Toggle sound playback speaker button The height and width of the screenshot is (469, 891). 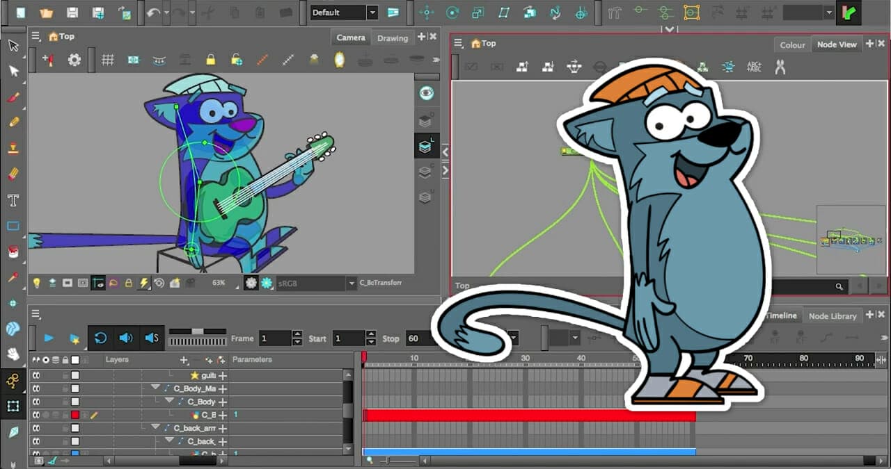pos(125,338)
